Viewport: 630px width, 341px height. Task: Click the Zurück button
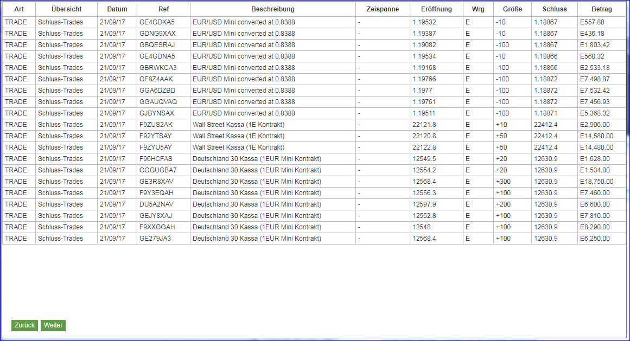(x=24, y=325)
